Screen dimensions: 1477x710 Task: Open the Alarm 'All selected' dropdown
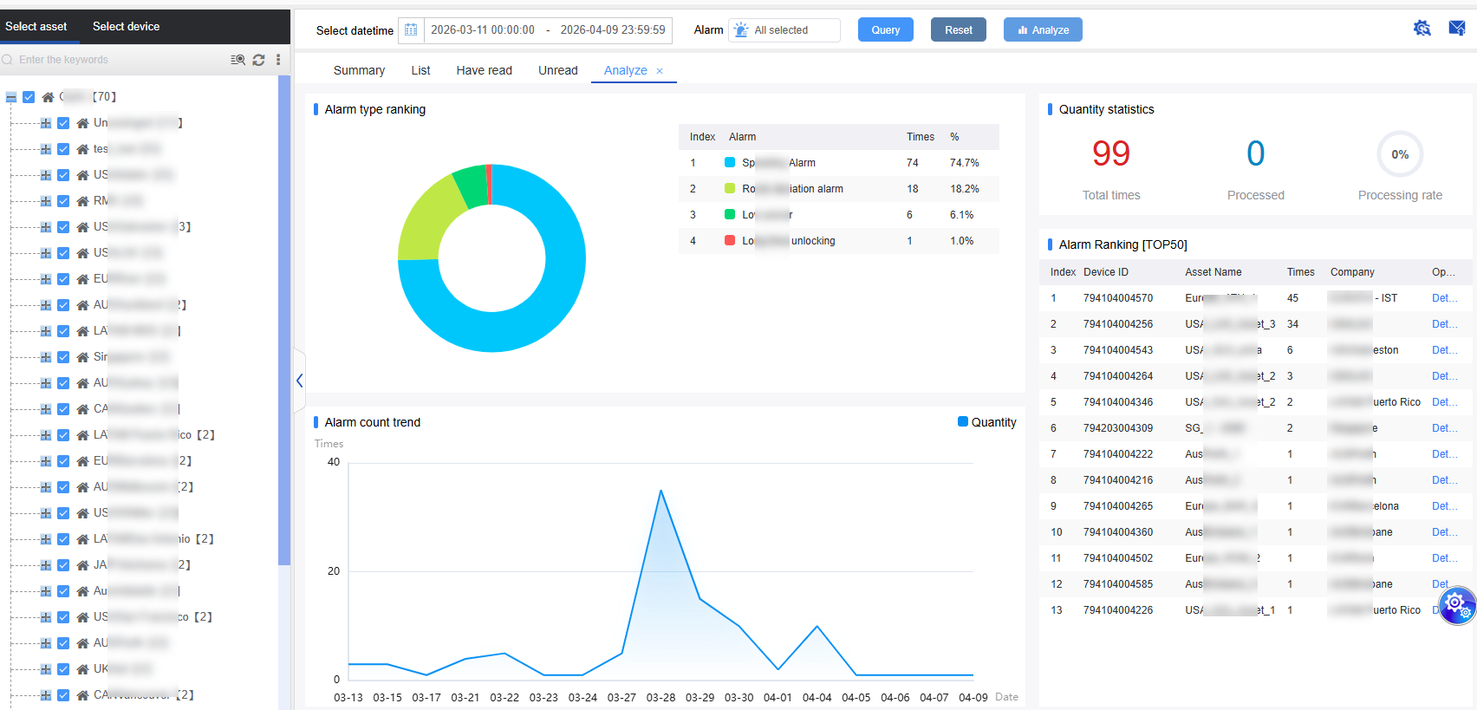pyautogui.click(x=784, y=30)
